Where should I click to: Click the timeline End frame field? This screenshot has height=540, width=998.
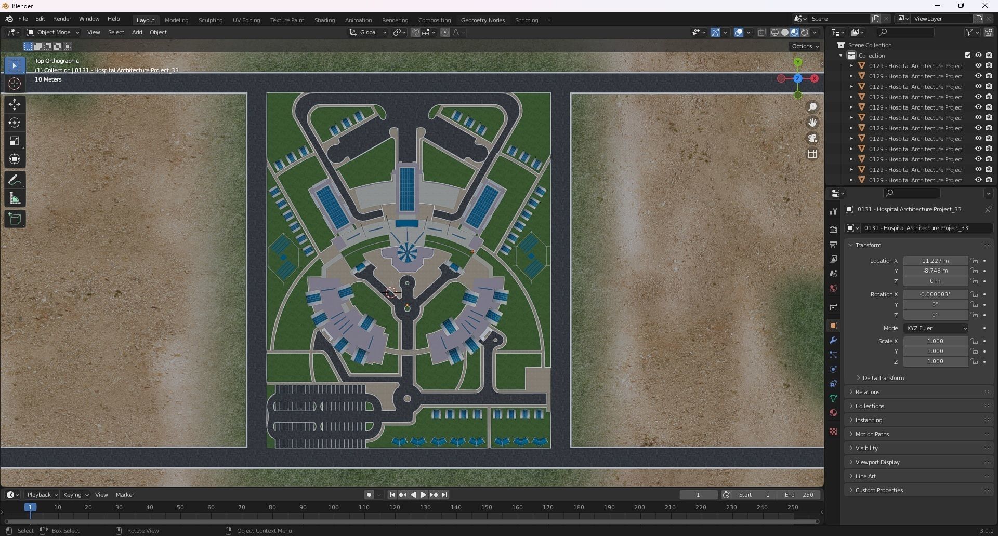(799, 495)
